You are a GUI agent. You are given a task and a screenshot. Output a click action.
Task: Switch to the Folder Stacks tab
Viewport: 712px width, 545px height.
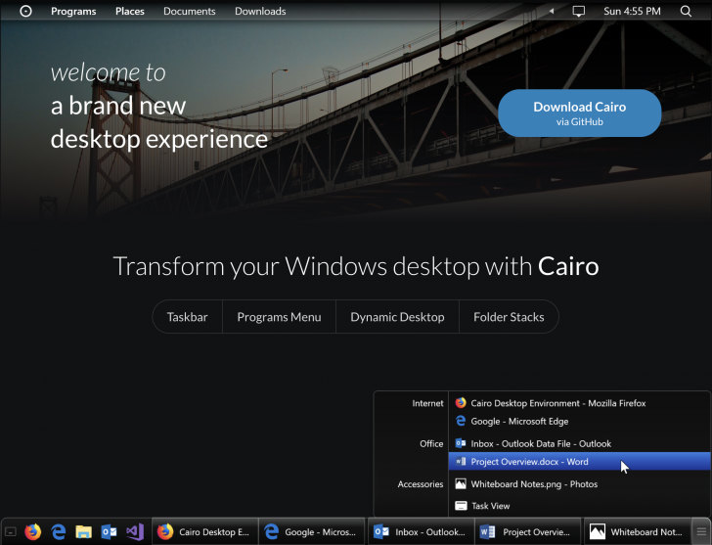coord(509,317)
